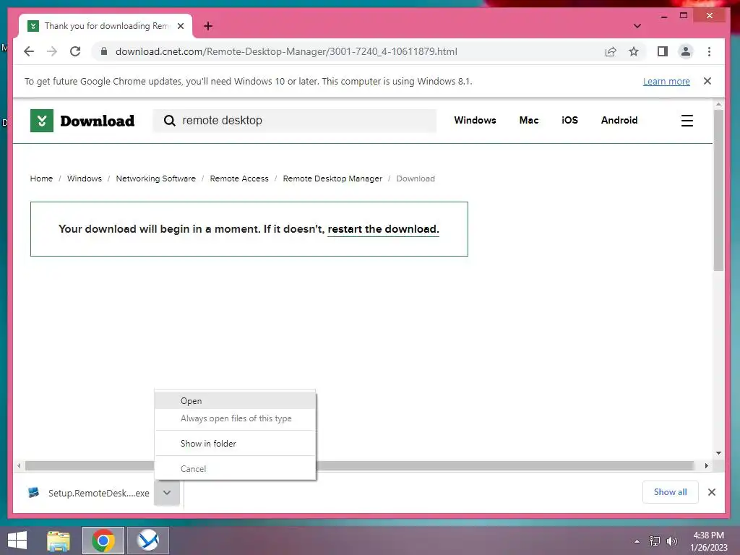Click the blue checkmark taskbar app

148,541
